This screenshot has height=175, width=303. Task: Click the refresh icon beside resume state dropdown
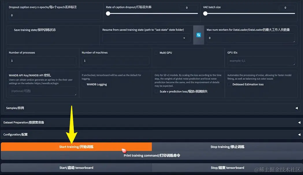(198, 35)
